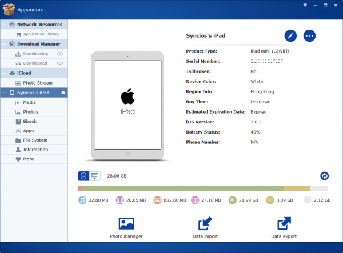
Task: Open the more options three-dots button
Action: (x=309, y=36)
